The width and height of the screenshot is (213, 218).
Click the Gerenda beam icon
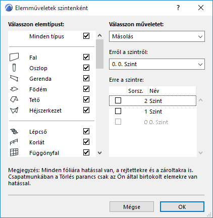(x=14, y=78)
